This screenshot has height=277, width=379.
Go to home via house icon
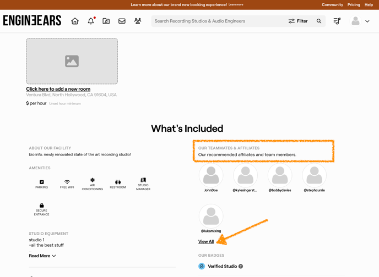(x=75, y=21)
